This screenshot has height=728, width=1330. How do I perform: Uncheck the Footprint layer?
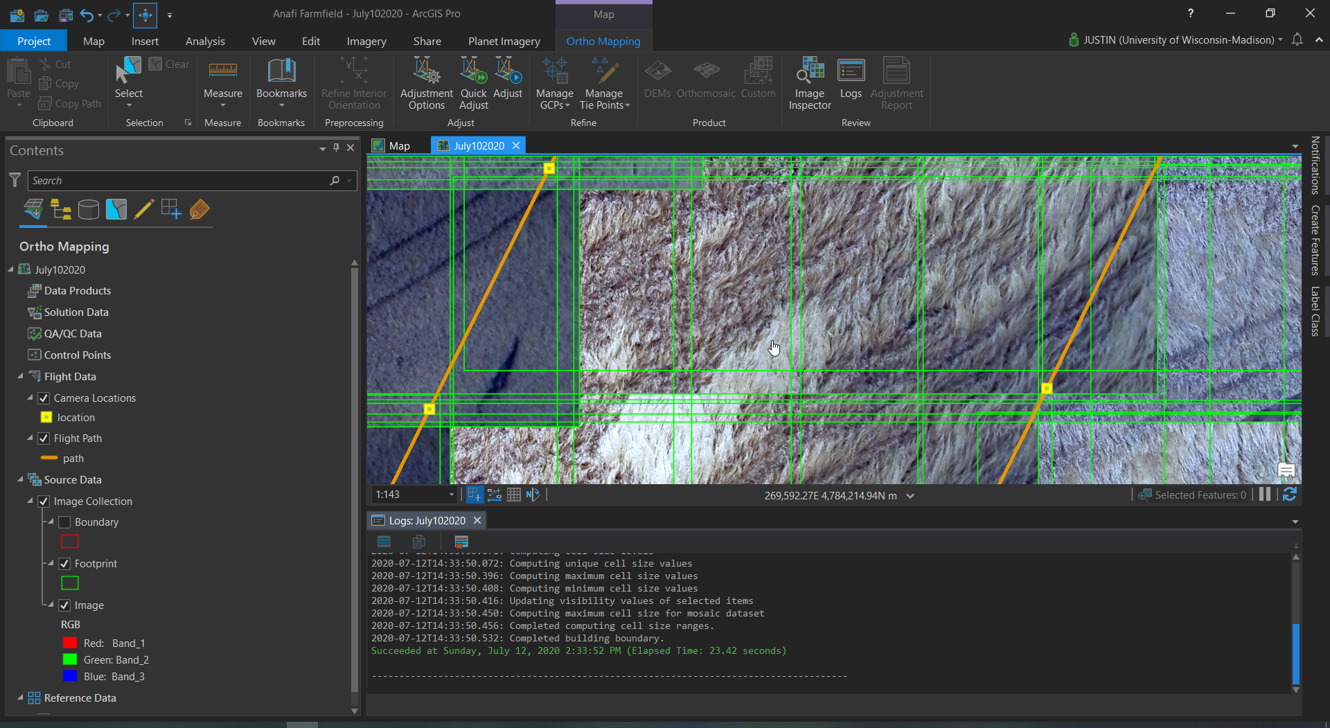click(x=64, y=563)
